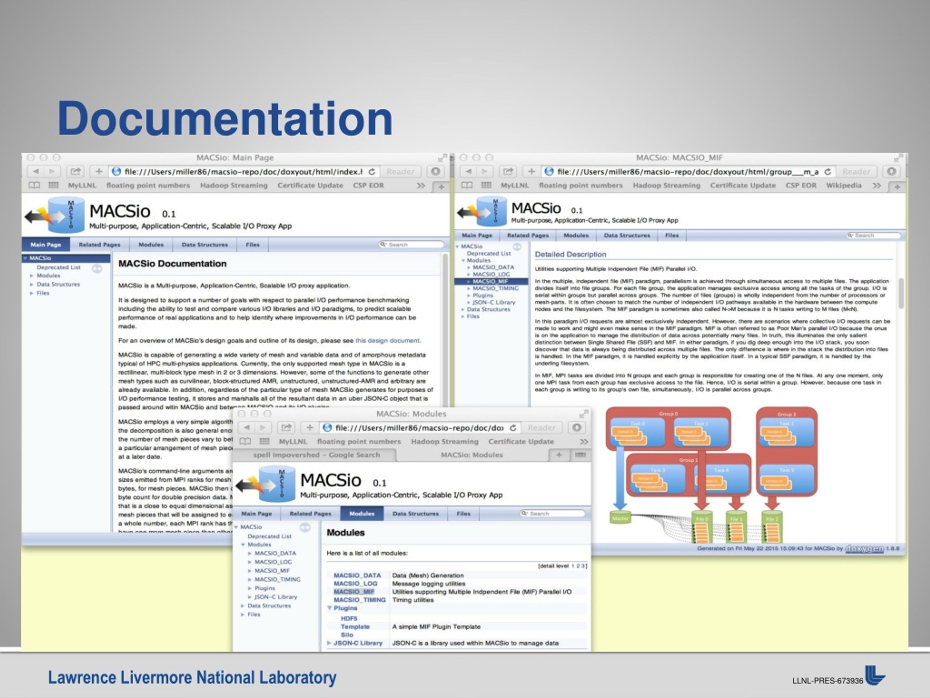930x698 pixels.
Task: Open Main Page tab in Modules window
Action: 256,514
